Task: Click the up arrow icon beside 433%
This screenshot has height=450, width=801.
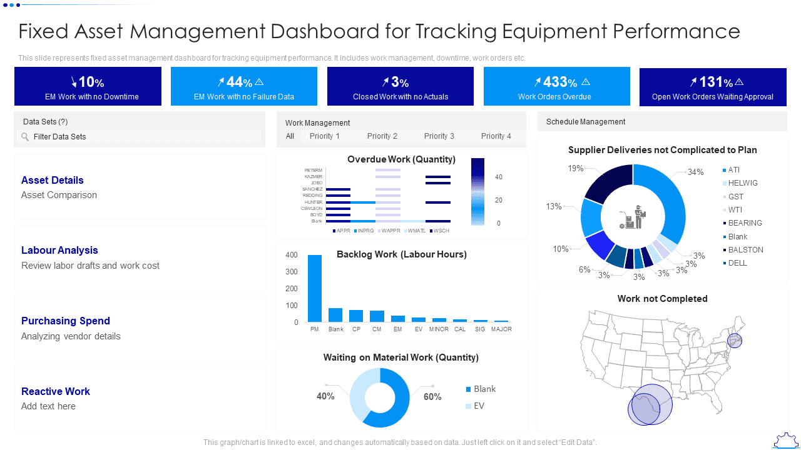Action: [x=538, y=82]
